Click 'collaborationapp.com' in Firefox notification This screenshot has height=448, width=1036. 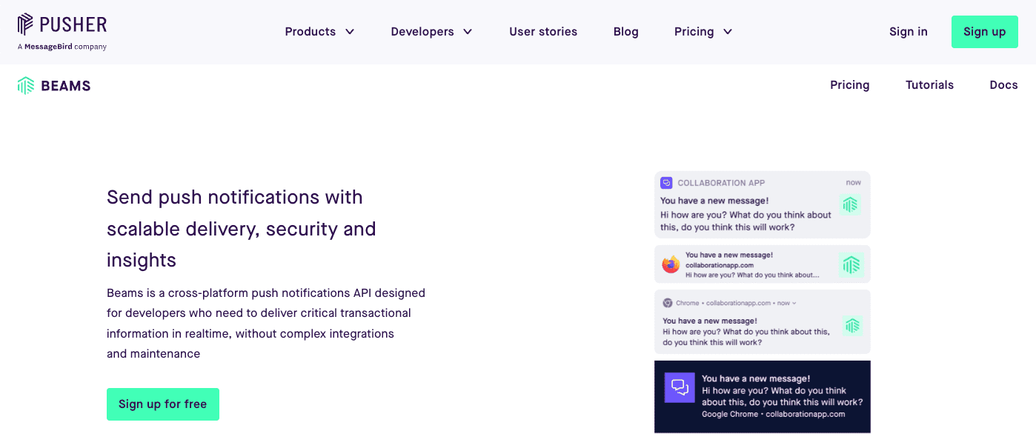click(x=720, y=265)
